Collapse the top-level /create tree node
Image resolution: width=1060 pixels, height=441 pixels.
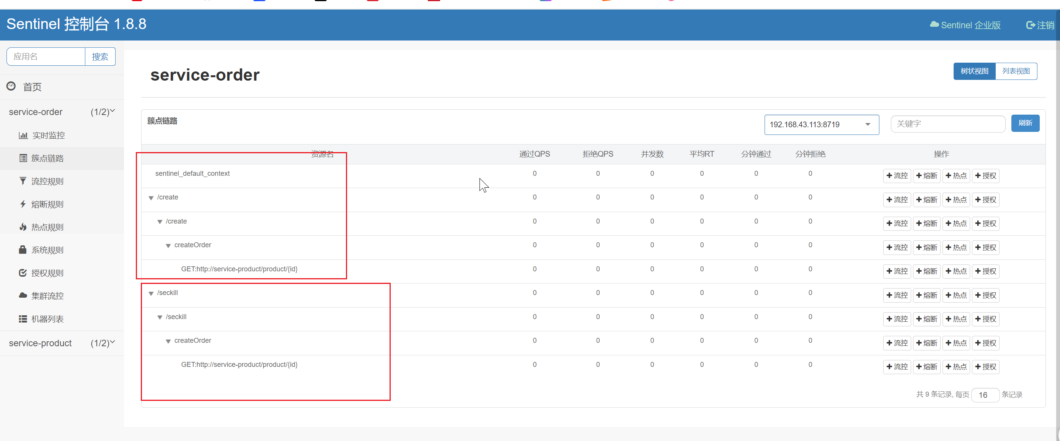(151, 198)
